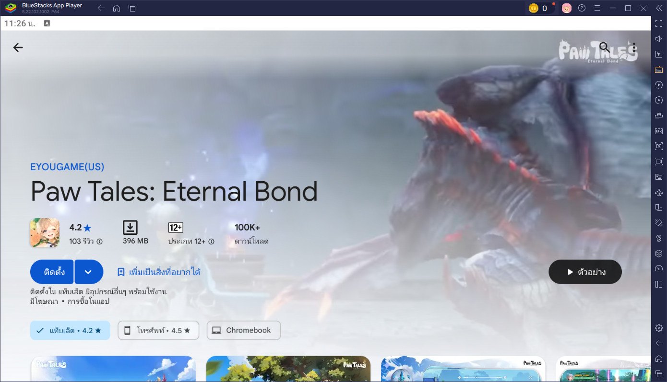Play the trailer (ตัวอย่าง) button
Viewport: 667px width, 382px height.
[x=585, y=272]
